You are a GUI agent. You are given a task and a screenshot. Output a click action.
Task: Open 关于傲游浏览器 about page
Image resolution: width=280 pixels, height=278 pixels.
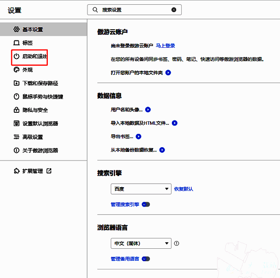coord(40,151)
